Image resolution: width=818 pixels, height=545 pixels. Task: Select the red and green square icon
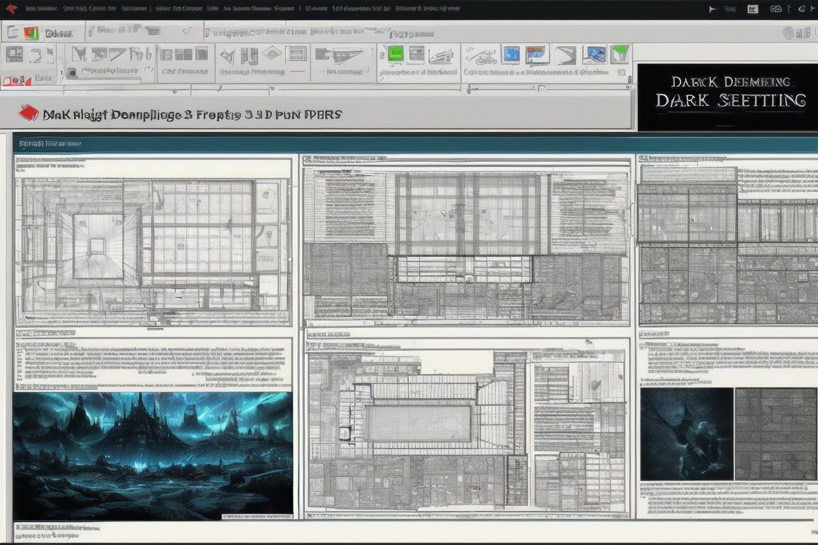(x=31, y=33)
